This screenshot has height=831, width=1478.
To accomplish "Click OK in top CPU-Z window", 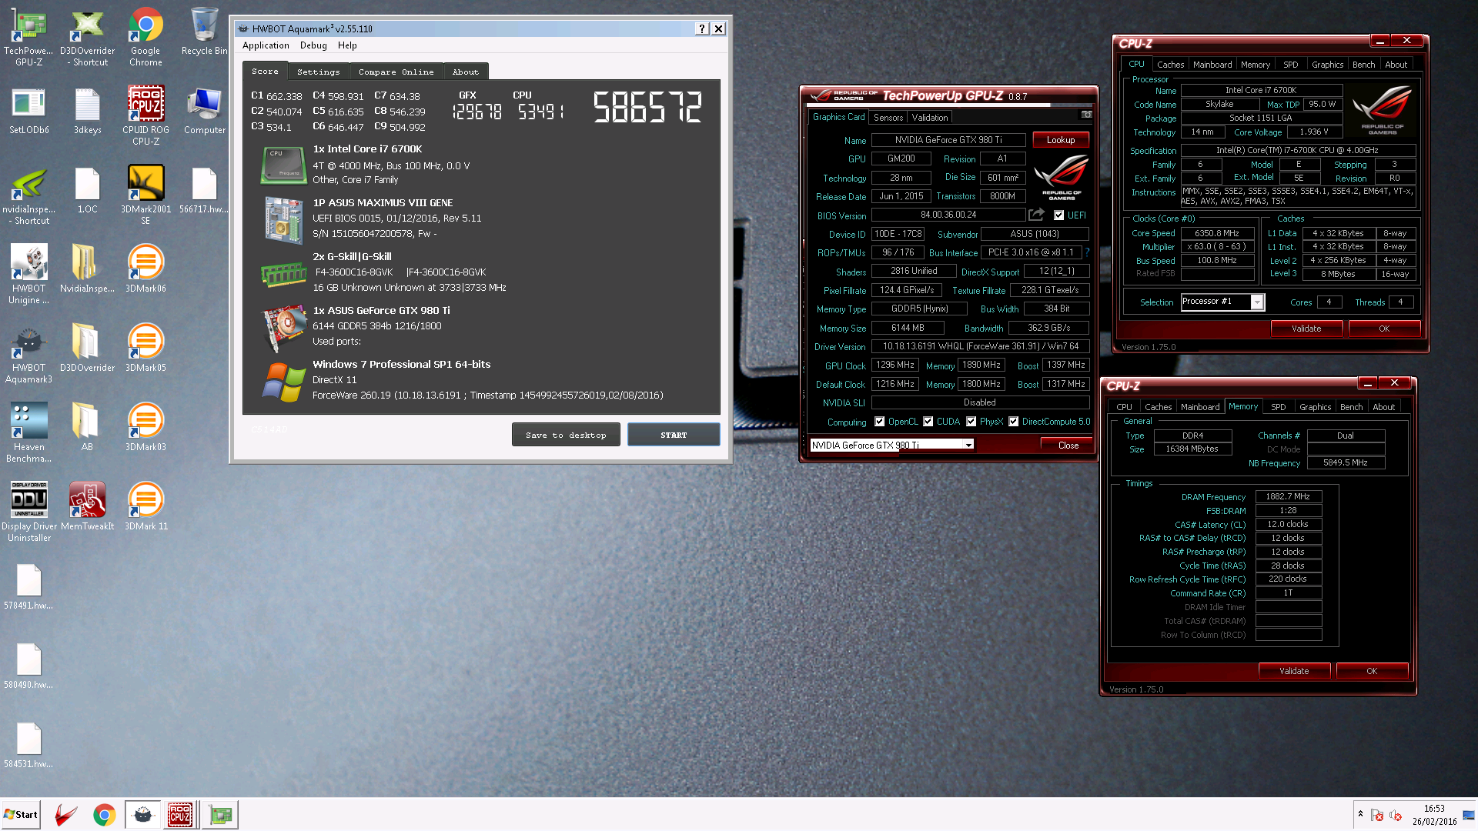I will point(1383,329).
